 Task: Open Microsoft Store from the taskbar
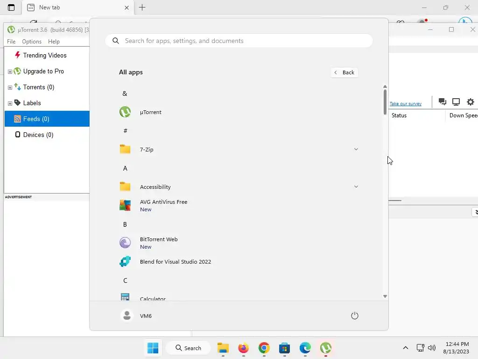[284, 348]
